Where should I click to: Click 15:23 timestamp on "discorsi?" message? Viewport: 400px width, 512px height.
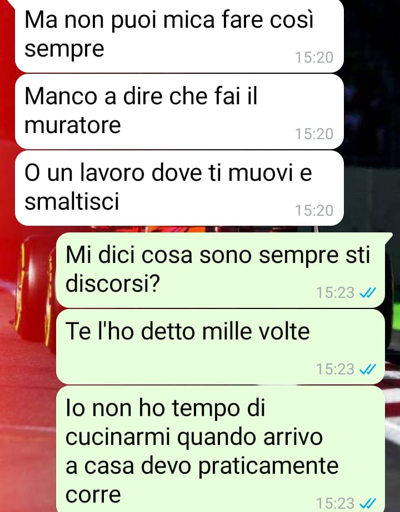(x=335, y=292)
